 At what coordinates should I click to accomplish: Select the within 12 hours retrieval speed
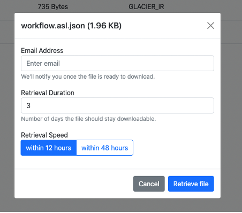point(49,148)
